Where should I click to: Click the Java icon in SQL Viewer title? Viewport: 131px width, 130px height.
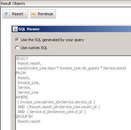click(15, 29)
